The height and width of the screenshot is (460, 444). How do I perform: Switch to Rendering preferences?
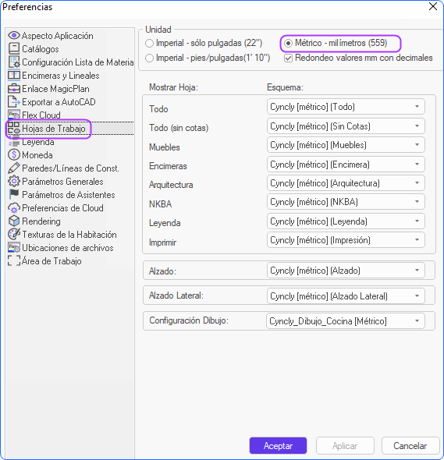pyautogui.click(x=41, y=221)
